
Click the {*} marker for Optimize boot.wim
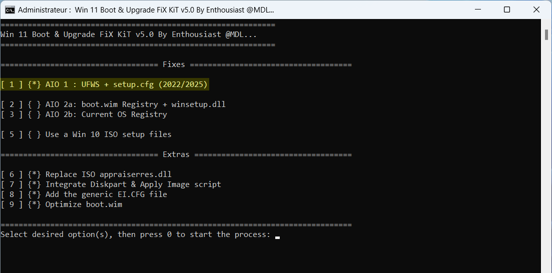35,204
